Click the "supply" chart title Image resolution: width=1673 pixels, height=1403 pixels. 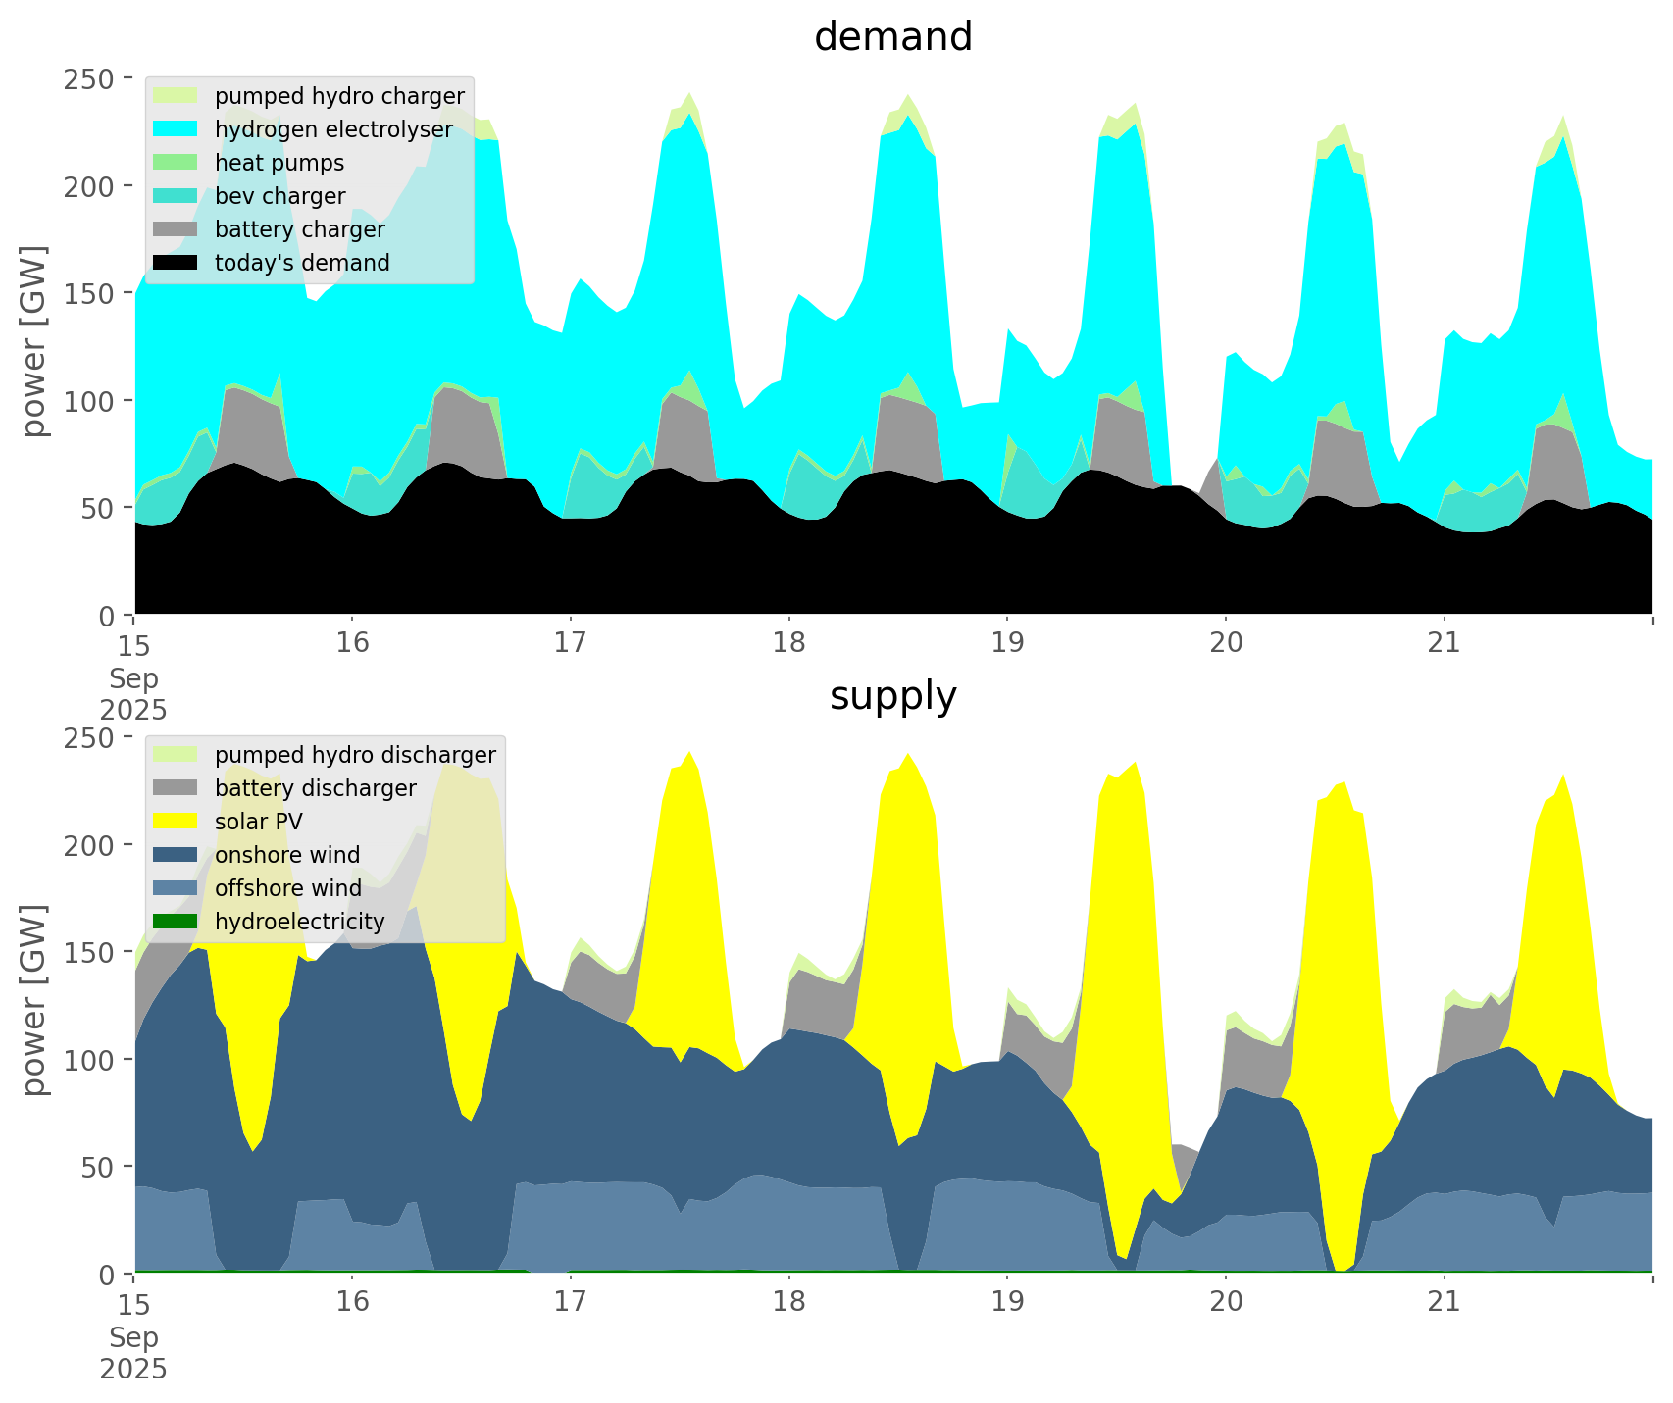892,696
